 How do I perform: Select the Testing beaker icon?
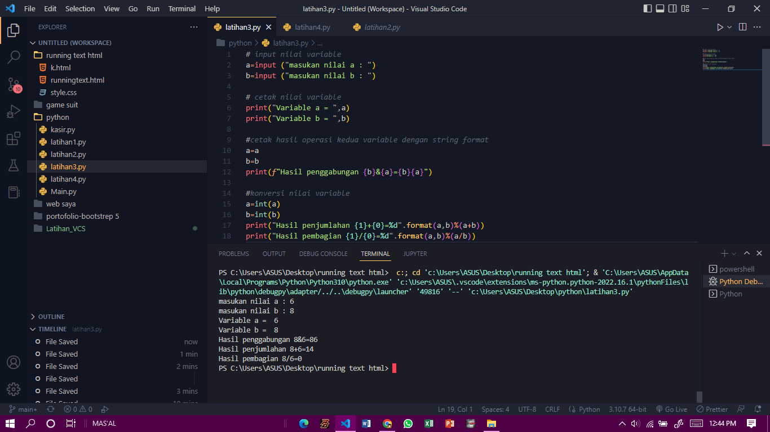tap(14, 165)
